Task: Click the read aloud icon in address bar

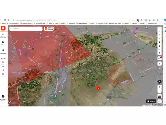Action: pyautogui.click(x=130, y=20)
